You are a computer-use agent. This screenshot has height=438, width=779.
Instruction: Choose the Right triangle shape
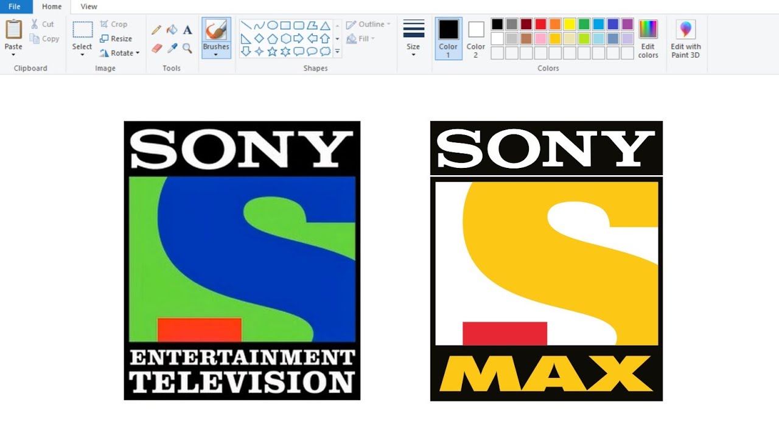246,38
